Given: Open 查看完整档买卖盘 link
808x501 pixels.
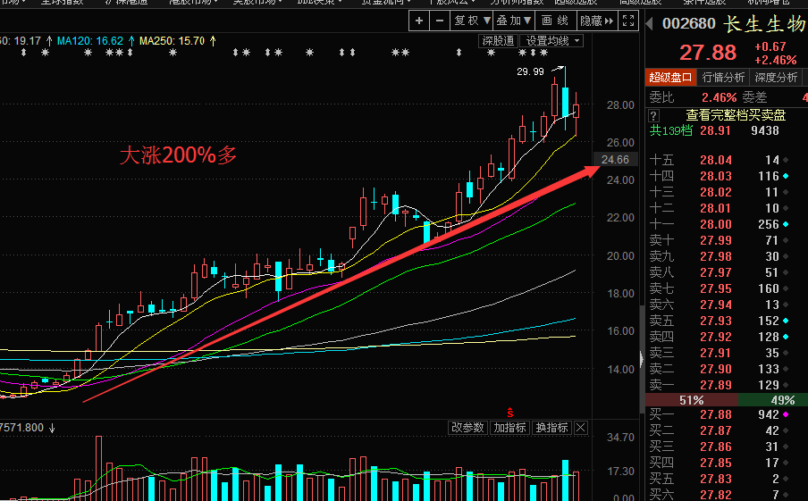Looking at the screenshot, I should click(736, 115).
